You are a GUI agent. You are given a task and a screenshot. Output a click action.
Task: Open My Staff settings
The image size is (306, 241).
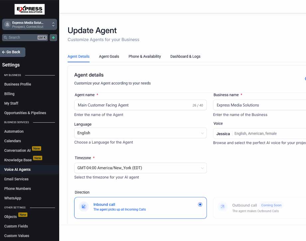pos(11,103)
